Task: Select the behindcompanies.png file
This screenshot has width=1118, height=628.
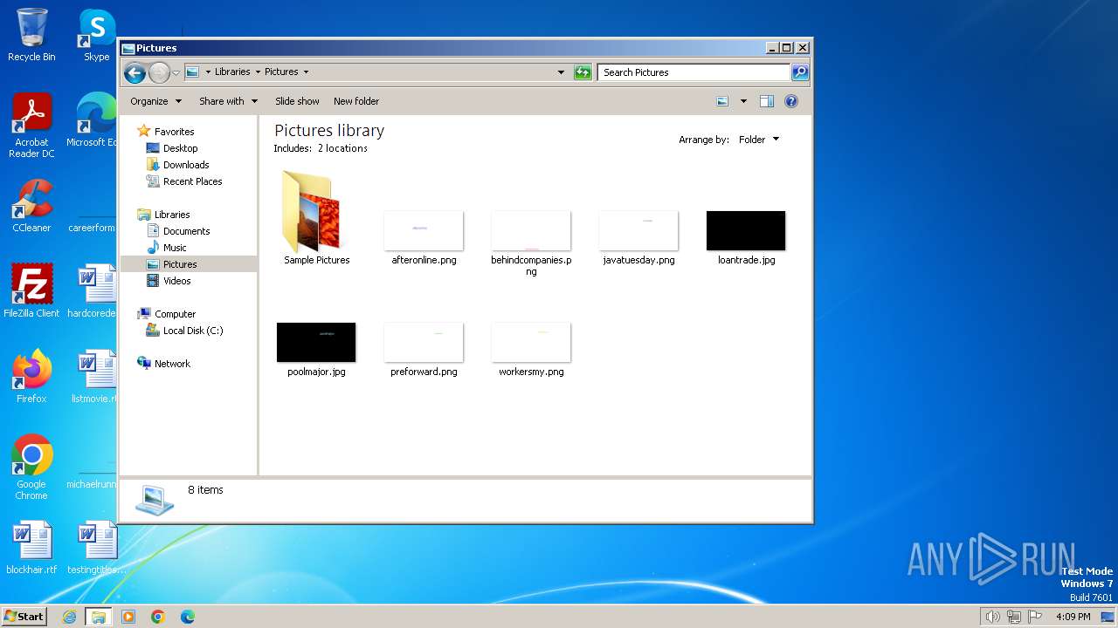Action: (x=531, y=242)
